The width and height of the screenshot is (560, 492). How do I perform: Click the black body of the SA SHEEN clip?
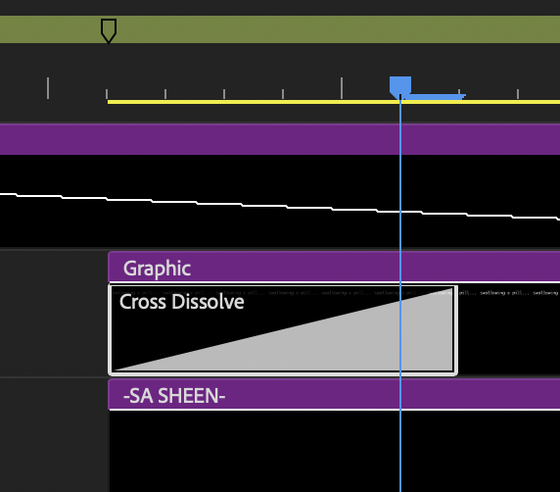334,451
